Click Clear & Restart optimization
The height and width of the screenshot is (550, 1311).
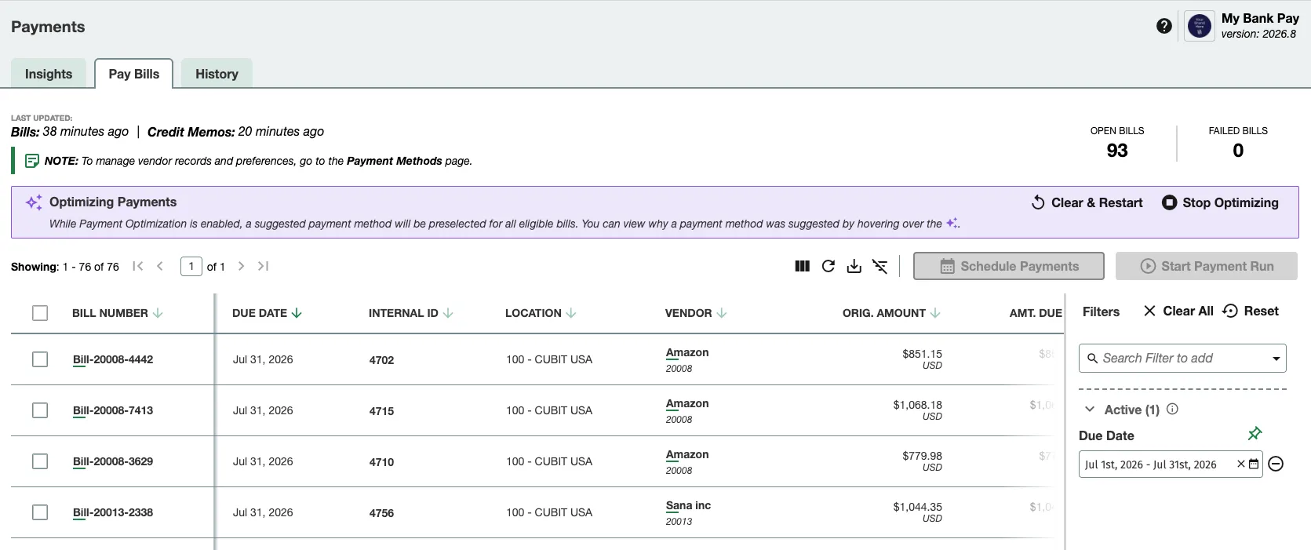[x=1087, y=202]
